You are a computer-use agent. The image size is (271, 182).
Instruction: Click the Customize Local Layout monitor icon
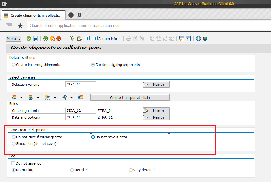[x=205, y=39]
